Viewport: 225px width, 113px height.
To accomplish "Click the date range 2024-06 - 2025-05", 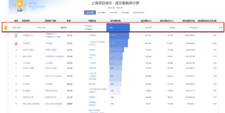I will click(x=115, y=8).
